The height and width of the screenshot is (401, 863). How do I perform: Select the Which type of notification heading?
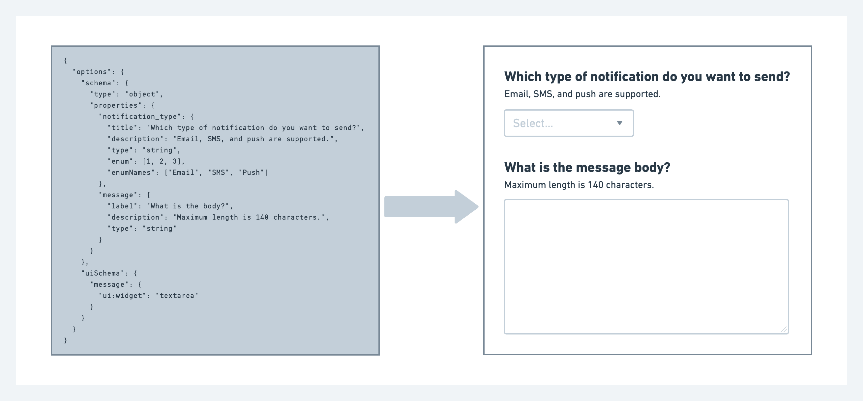tap(646, 76)
